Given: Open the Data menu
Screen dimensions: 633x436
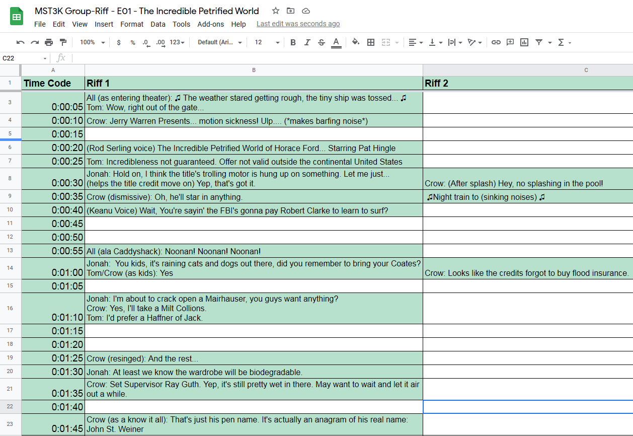Looking at the screenshot, I should click(158, 24).
